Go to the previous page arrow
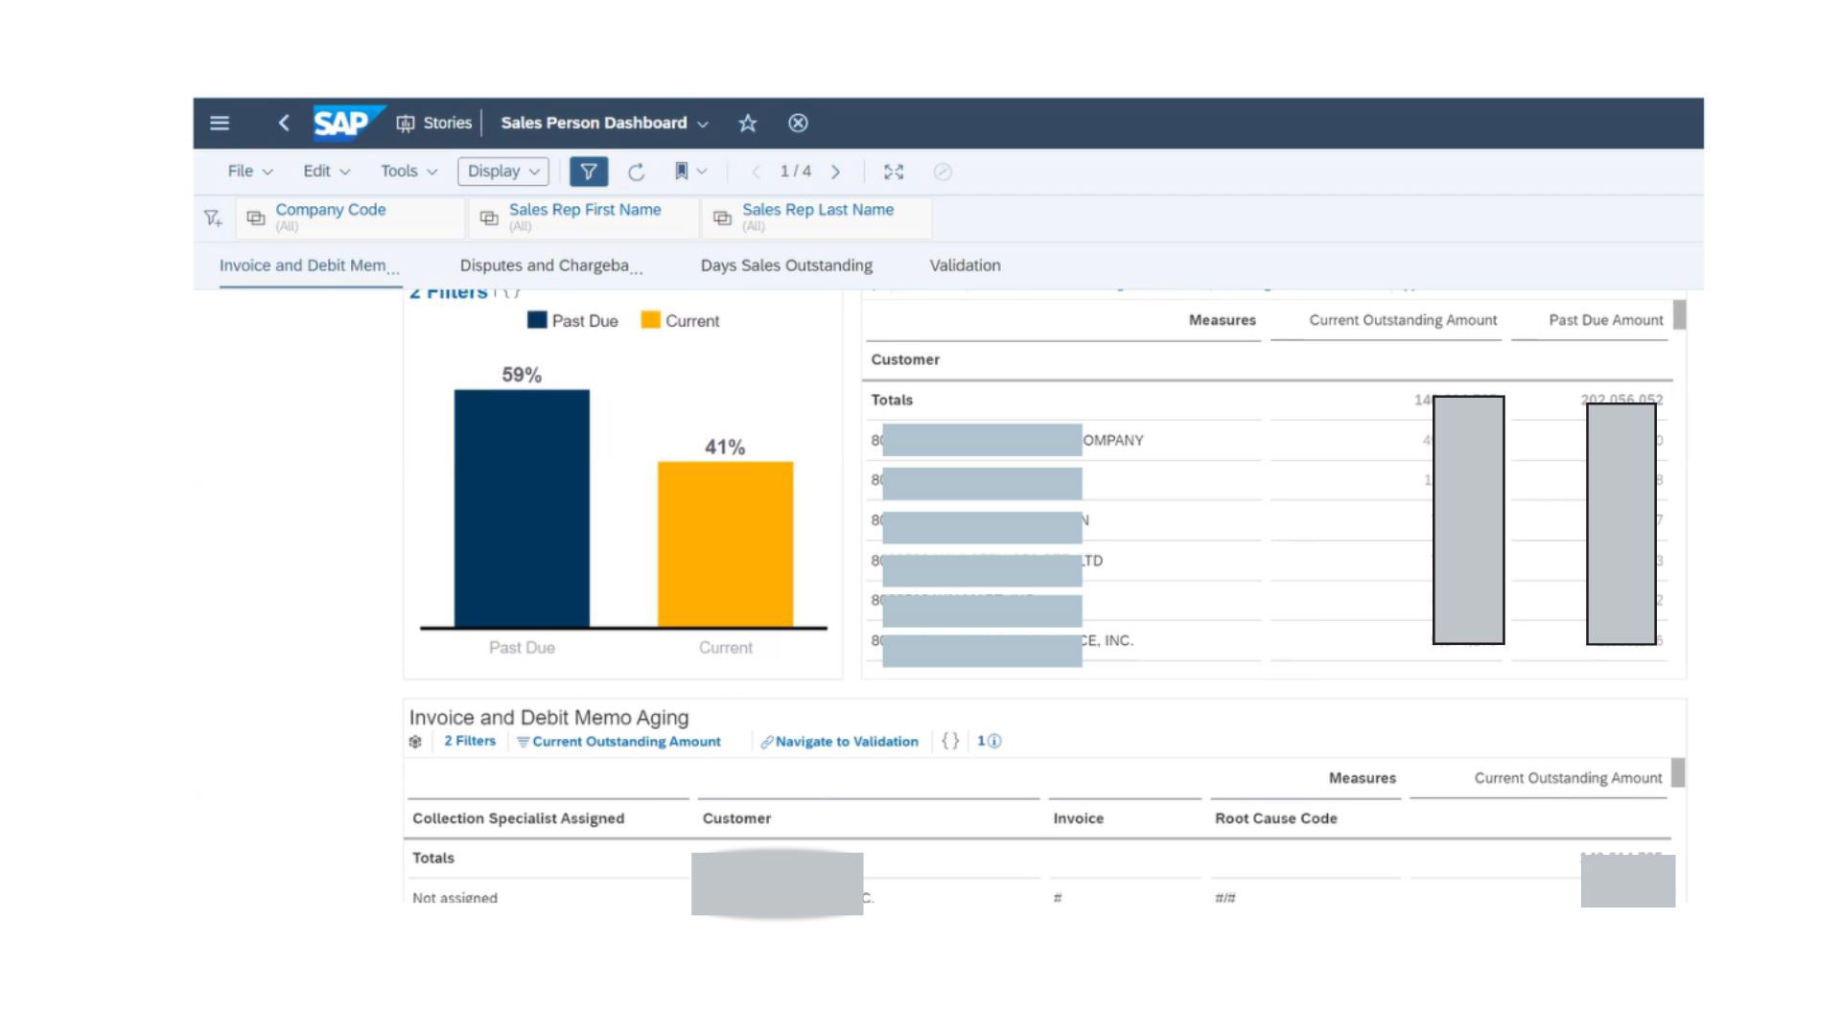This screenshot has width=1841, height=1035. (756, 172)
